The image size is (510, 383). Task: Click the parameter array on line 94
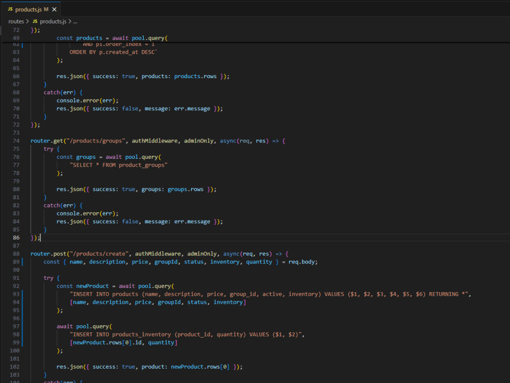(158, 302)
